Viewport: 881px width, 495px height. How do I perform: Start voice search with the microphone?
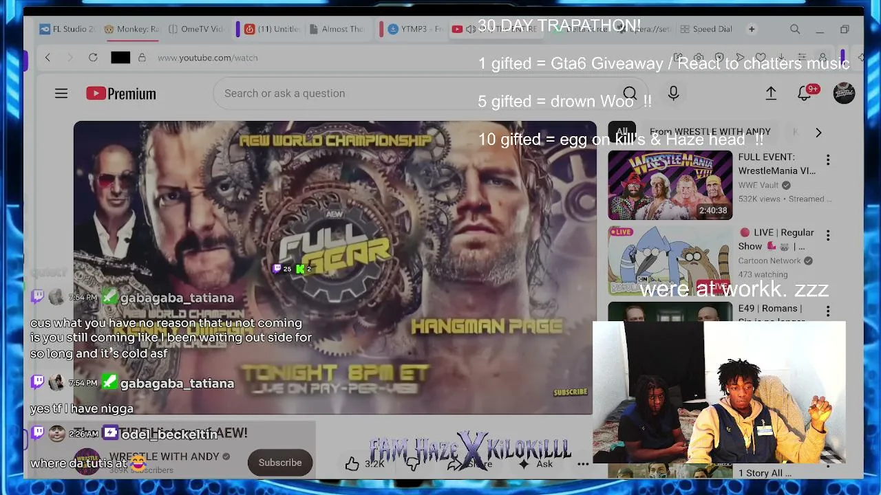[x=673, y=93]
